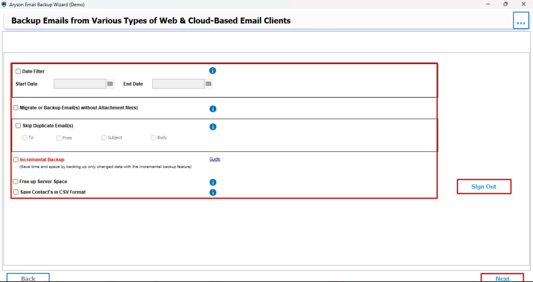This screenshot has height=282, width=533.
Task: Go Back to the previous step
Action: tap(28, 278)
